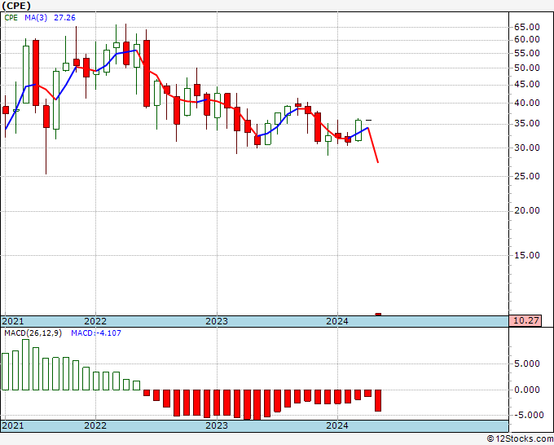
Task: Click the last red candle near 10.27
Action: [378, 315]
